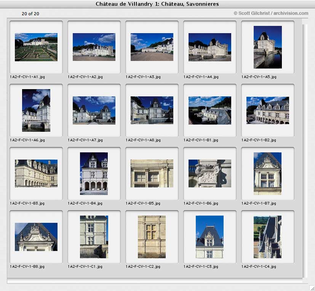Select thumbnail 1A2-F-CV-1-B8 pediment detail
315x291 pixels.
(x=36, y=237)
